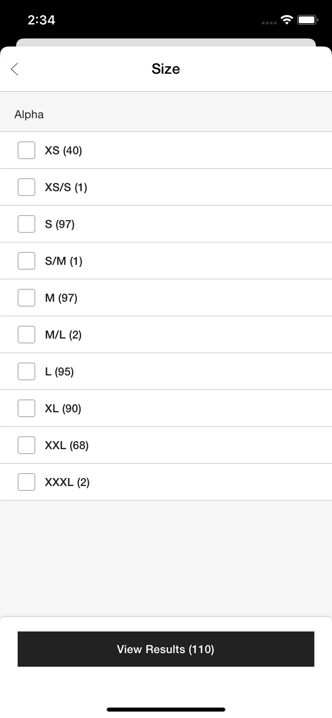Viewport: 332px width, 718px height.
Task: Tap View Results (110) button
Action: click(x=166, y=649)
